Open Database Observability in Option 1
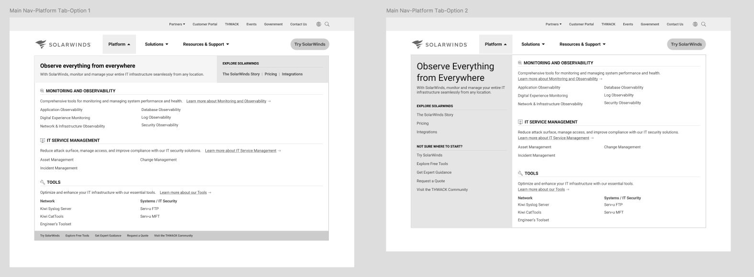The image size is (754, 277). tap(161, 110)
